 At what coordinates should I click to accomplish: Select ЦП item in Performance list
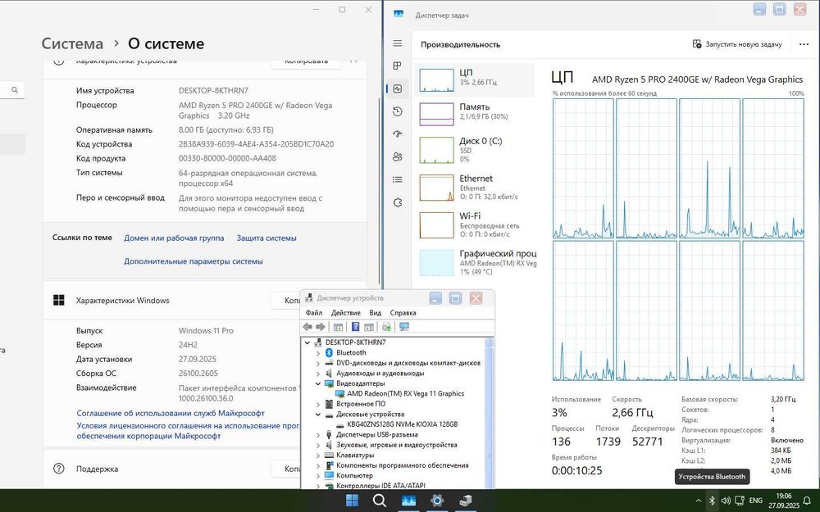click(475, 80)
